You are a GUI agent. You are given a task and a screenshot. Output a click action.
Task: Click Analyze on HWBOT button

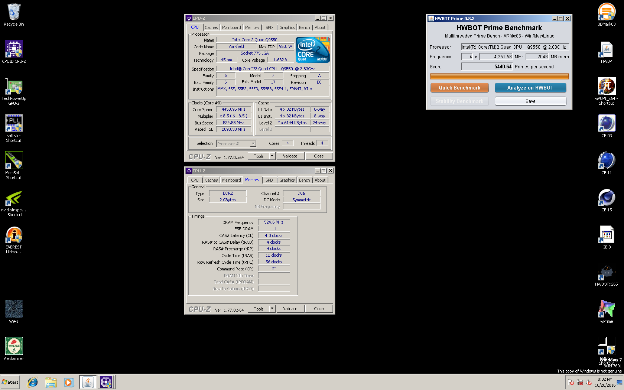point(530,88)
